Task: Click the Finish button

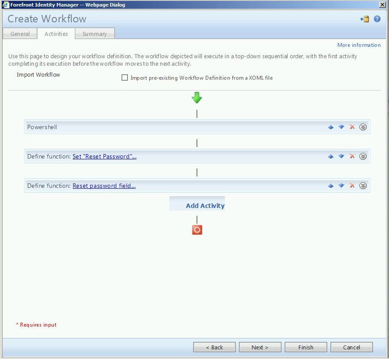Action: [x=305, y=347]
